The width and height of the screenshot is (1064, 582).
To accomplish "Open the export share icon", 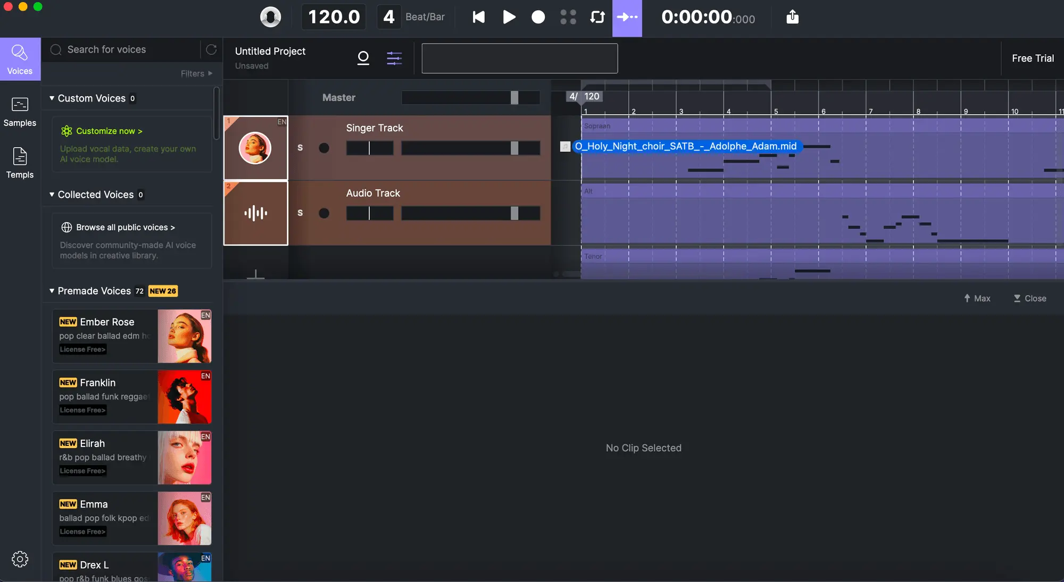I will (x=792, y=17).
